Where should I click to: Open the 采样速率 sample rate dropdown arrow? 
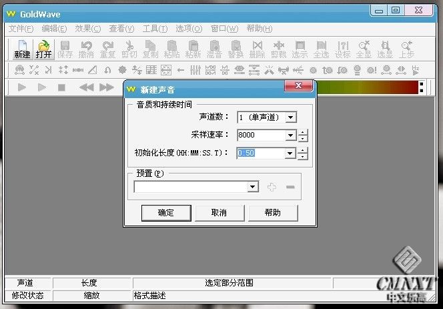pyautogui.click(x=291, y=135)
